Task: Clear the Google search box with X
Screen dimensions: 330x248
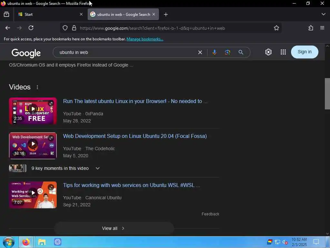Action: coord(200,52)
